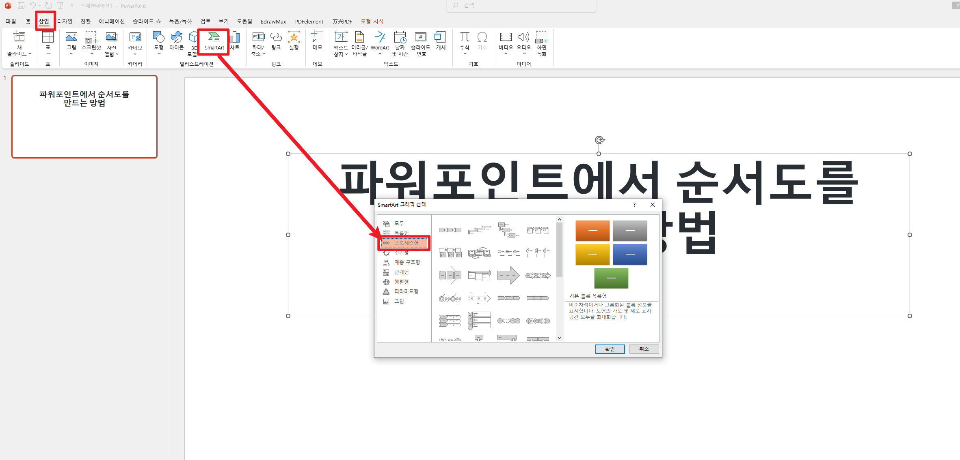Click the 메모 comment icon
The image size is (960, 460).
pyautogui.click(x=317, y=40)
